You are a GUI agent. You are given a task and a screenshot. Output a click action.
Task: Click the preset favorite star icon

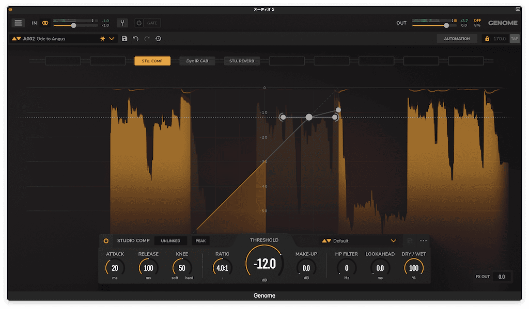point(103,39)
